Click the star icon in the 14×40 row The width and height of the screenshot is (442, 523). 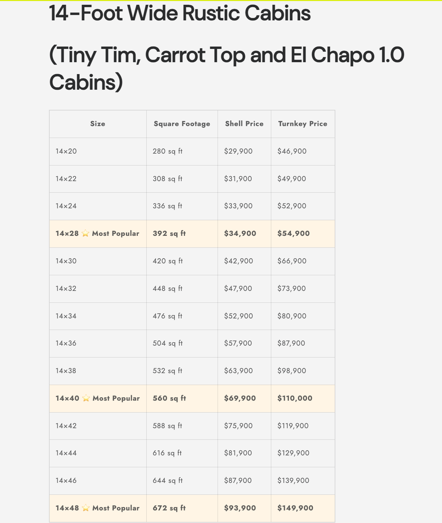point(86,398)
